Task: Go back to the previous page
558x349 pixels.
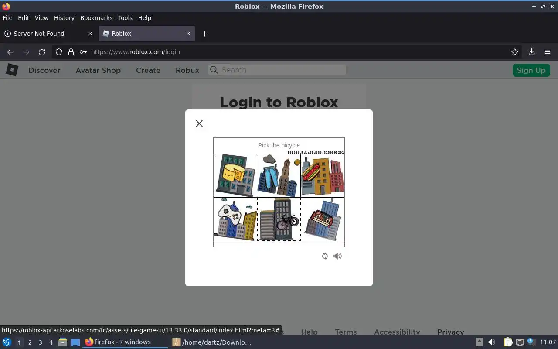Action: pyautogui.click(x=10, y=52)
